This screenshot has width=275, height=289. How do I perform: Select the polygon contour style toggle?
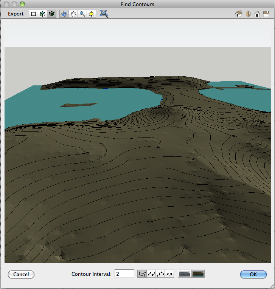(x=142, y=274)
